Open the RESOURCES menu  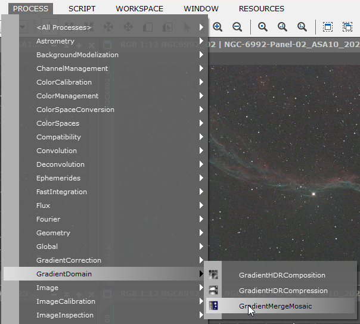[261, 9]
